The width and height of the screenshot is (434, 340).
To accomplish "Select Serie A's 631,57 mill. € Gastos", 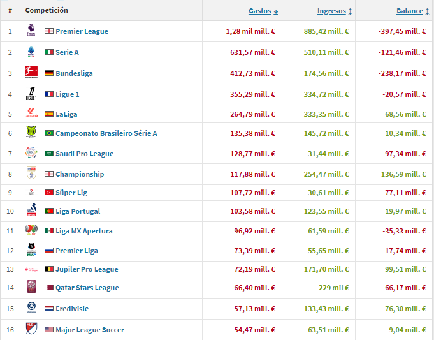I will [253, 52].
